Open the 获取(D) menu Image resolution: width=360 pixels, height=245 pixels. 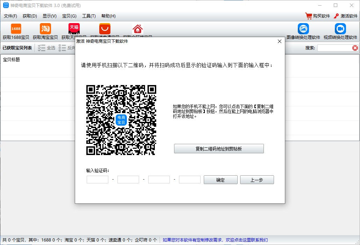point(30,16)
